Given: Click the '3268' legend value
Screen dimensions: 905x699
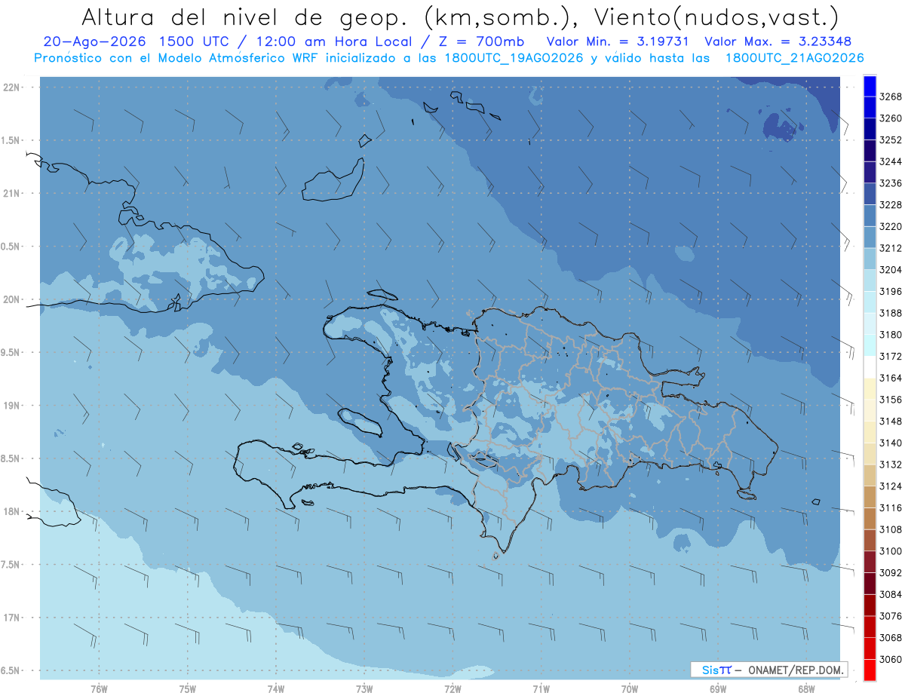Looking at the screenshot, I should click(891, 97).
